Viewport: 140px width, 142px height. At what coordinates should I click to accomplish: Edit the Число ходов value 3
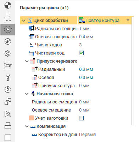80,45
